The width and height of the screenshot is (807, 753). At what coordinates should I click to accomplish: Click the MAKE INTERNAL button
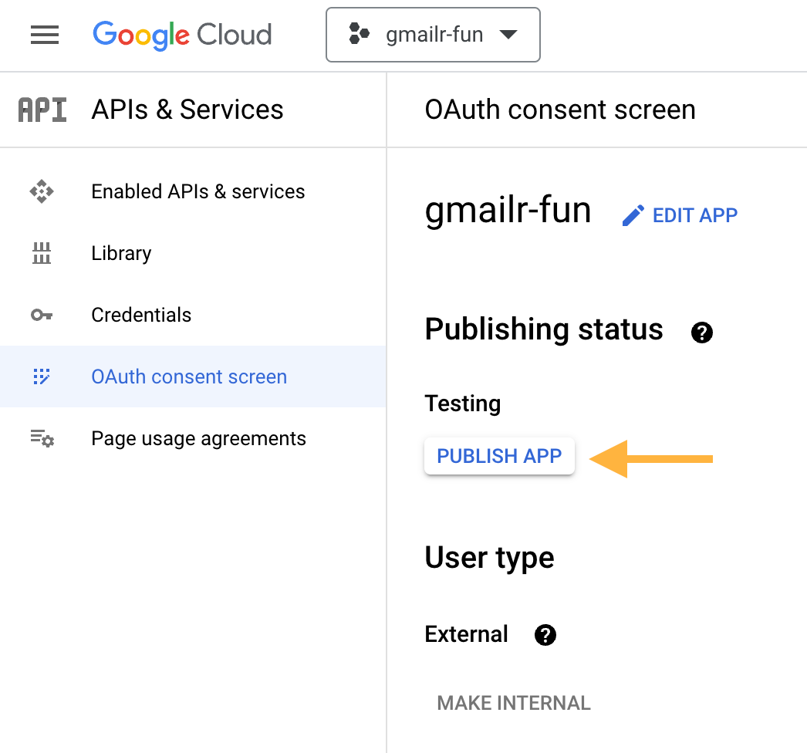(x=513, y=703)
